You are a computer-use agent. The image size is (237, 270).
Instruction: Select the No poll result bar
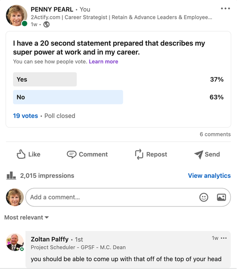click(x=68, y=97)
